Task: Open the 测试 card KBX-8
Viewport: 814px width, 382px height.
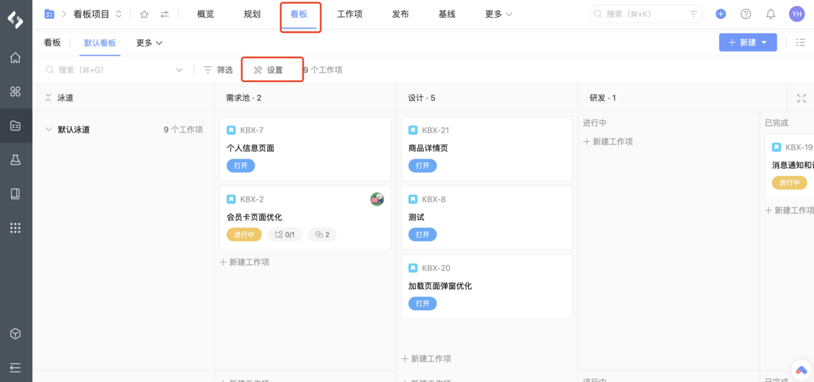Action: coord(487,217)
